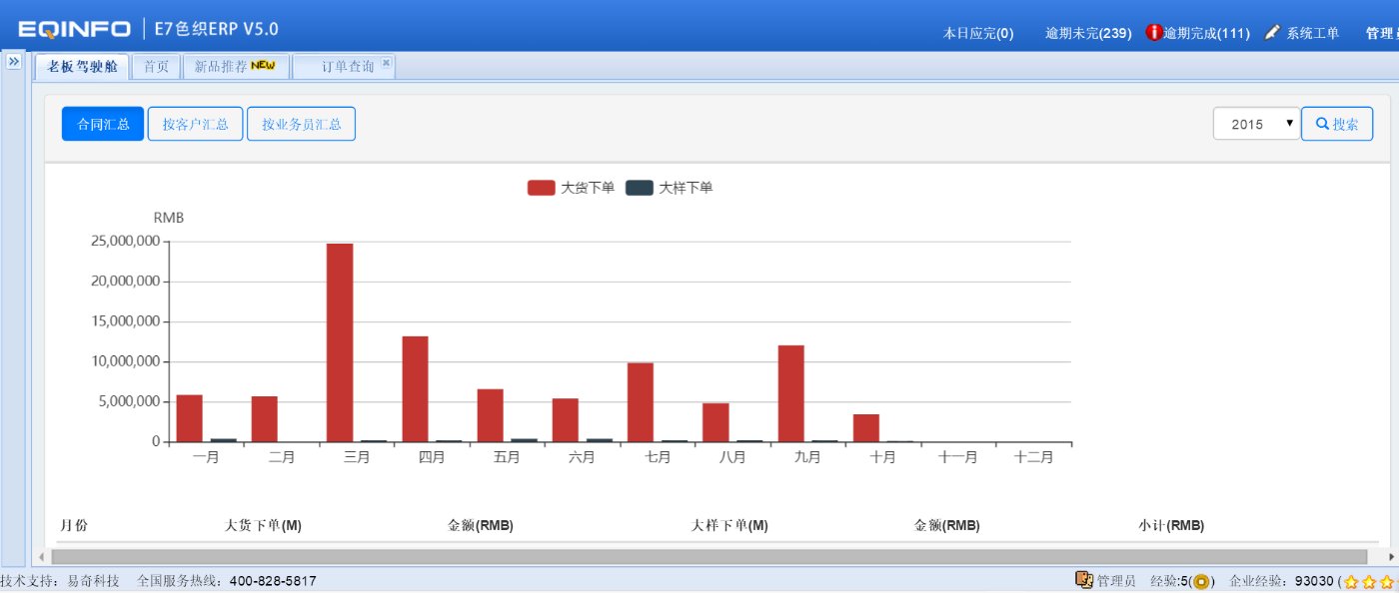Viewport: 1399px width, 593px height.
Task: Switch to the 首页 tab
Action: coord(156,66)
